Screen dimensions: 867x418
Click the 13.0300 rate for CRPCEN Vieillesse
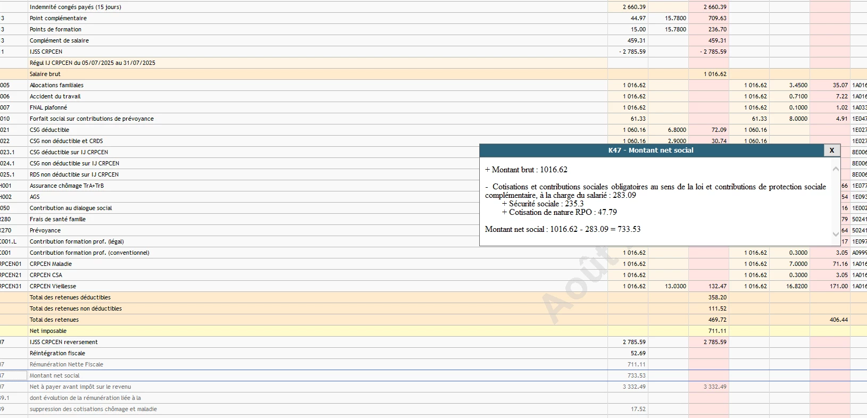(x=676, y=286)
